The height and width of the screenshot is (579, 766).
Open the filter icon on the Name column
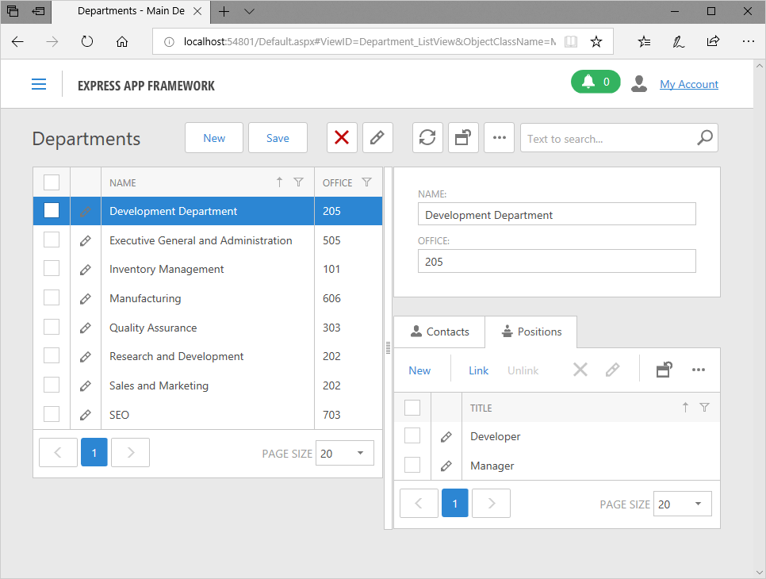click(x=298, y=182)
